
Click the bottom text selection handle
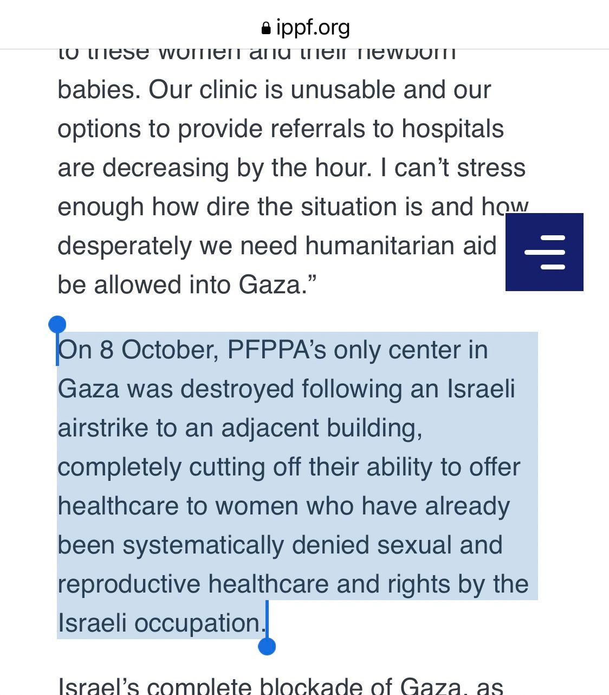[x=267, y=646]
